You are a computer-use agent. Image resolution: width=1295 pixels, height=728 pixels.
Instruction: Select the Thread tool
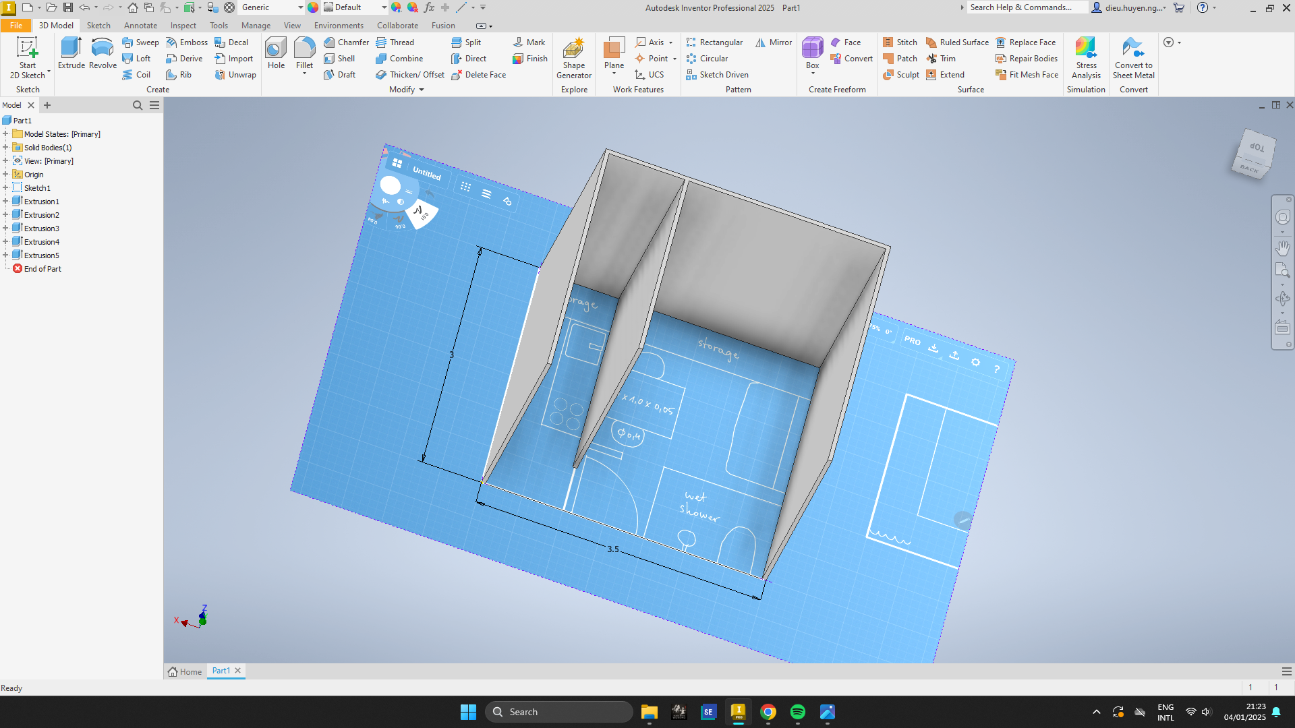click(395, 42)
